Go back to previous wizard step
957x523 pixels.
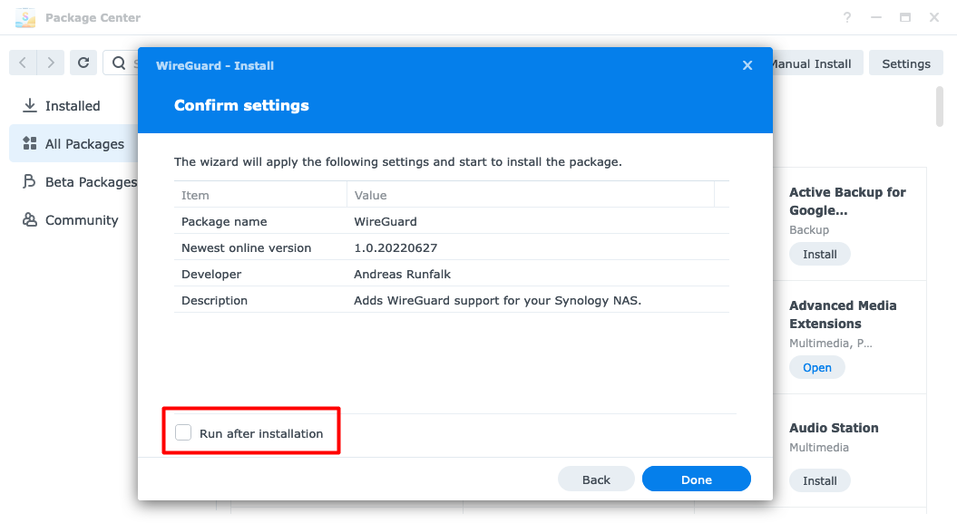coord(596,479)
